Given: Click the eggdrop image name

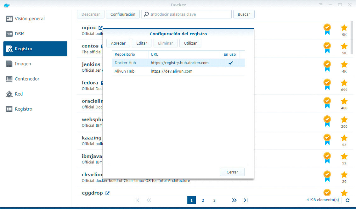Looking at the screenshot, I should (92, 193).
